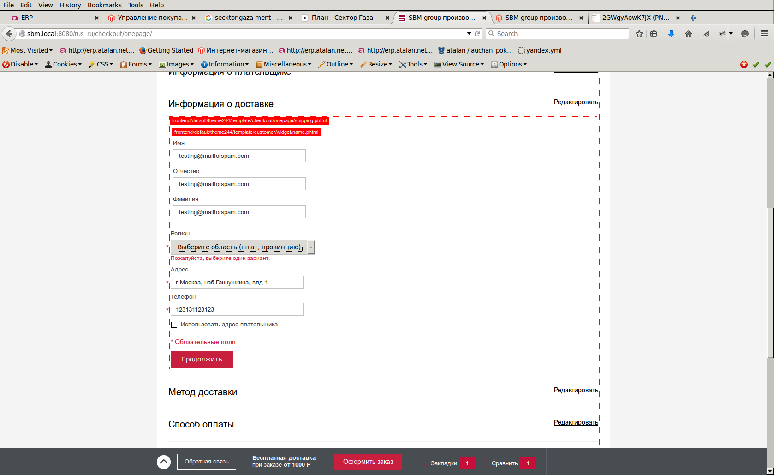This screenshot has width=774, height=475.
Task: Toggle the Использовать адрес плательщика checkbox
Action: point(174,325)
